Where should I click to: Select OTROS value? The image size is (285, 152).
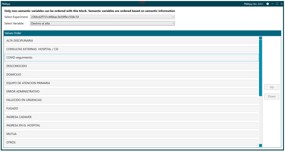tap(131, 142)
